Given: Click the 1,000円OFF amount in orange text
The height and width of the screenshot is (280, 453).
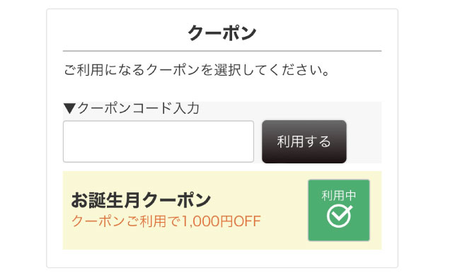Looking at the screenshot, I should 221,221.
